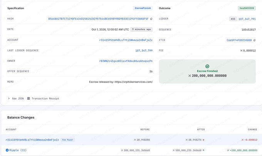The width and height of the screenshot is (262, 156).
Task: Click the ACCOUNT column header in Balance Changes
Action: pyautogui.click(x=11, y=129)
